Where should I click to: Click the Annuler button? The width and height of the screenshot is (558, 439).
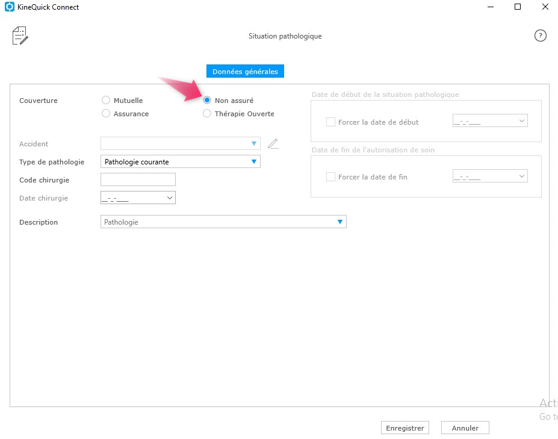(x=465, y=428)
